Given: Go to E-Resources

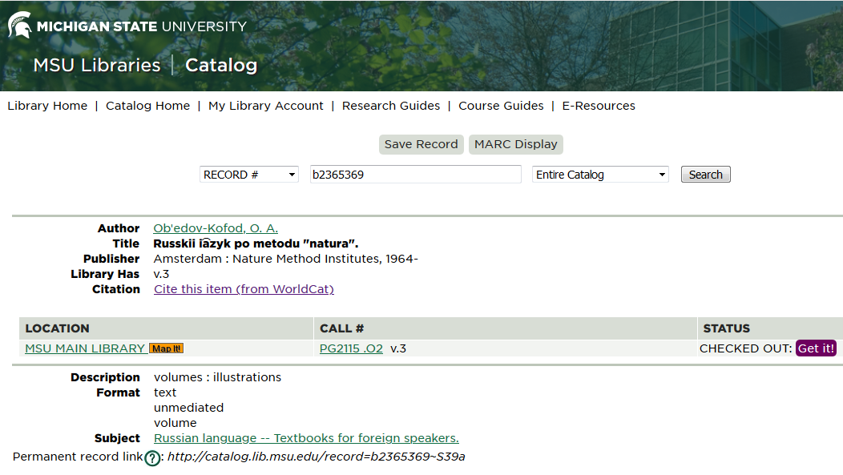Looking at the screenshot, I should coord(599,106).
